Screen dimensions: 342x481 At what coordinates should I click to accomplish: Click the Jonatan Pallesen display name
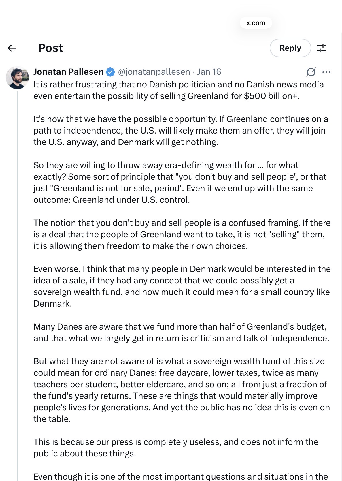tap(68, 72)
